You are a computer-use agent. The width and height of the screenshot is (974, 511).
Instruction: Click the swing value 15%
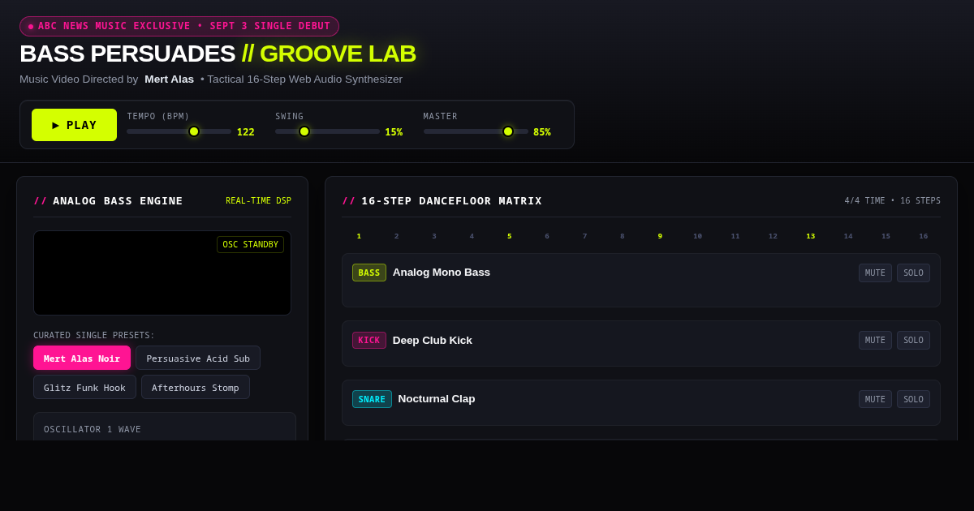tap(394, 132)
